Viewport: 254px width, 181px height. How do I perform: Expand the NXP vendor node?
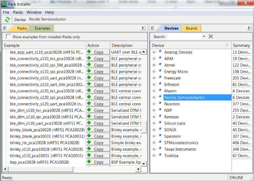154,110
